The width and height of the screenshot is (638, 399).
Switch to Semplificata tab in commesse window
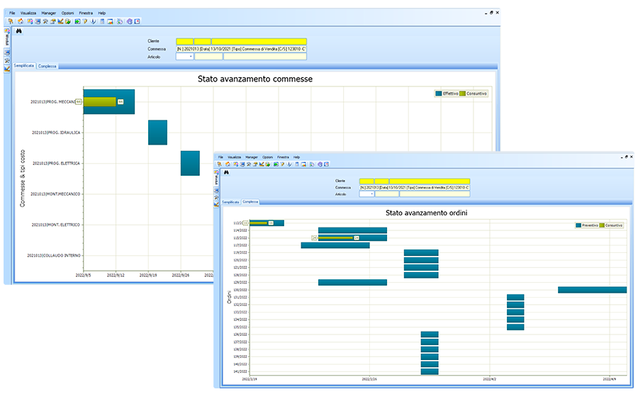24,65
